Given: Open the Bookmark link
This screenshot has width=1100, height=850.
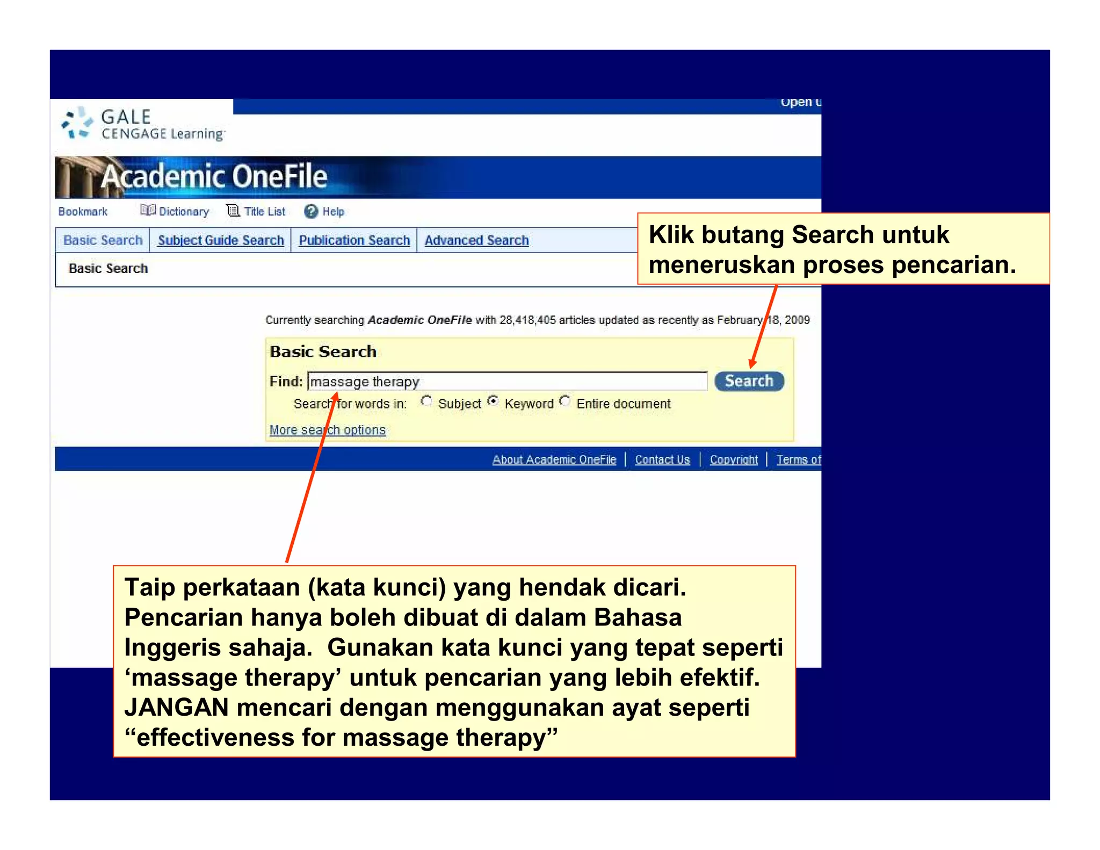Looking at the screenshot, I should pos(83,212).
